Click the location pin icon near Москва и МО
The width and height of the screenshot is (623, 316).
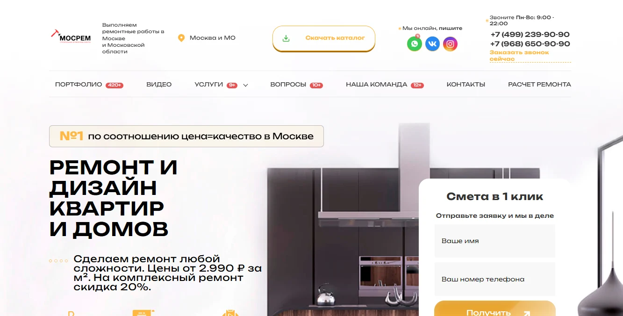[x=181, y=38]
